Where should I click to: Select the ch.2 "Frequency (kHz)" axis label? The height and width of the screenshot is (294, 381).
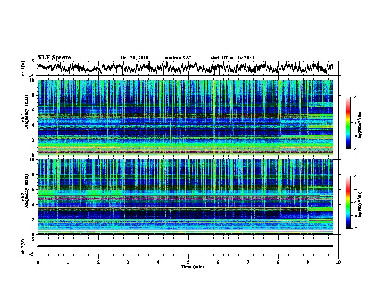point(26,191)
